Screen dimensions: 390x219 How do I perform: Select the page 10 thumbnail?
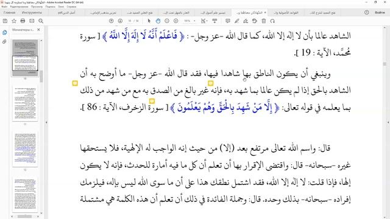tap(25, 58)
